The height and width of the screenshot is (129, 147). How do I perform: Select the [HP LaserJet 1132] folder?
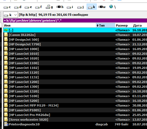tap(24, 77)
